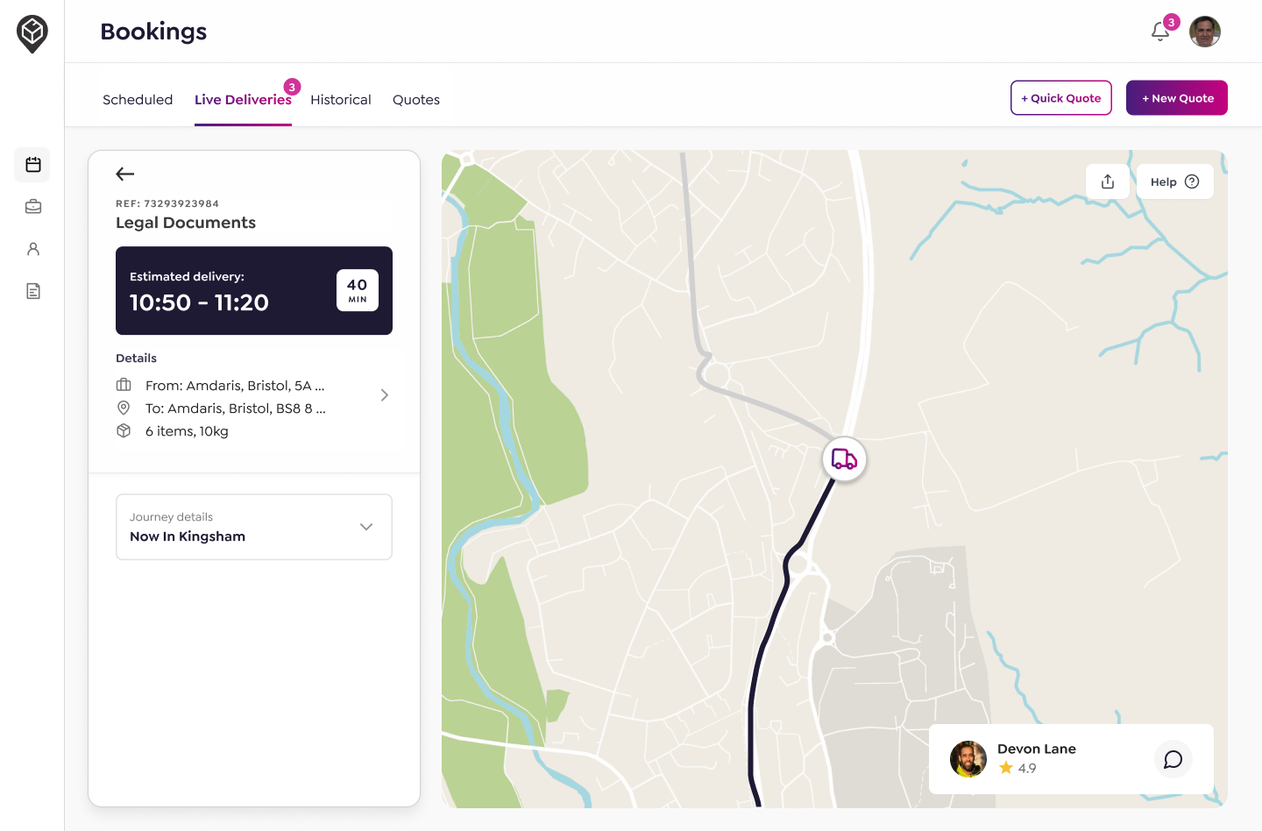Switch to the Historical tab
Screen dimensions: 1262x831
(341, 100)
